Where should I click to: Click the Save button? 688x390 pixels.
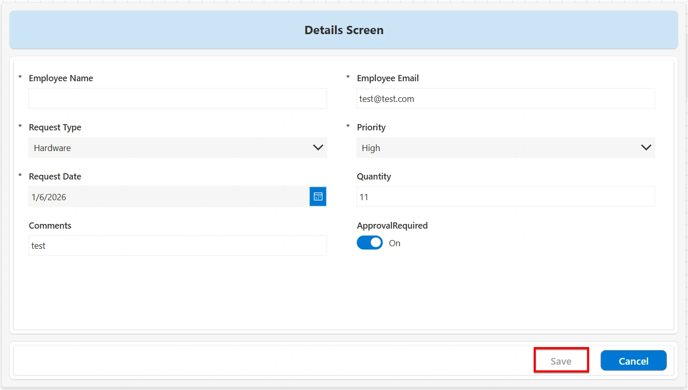pyautogui.click(x=561, y=361)
